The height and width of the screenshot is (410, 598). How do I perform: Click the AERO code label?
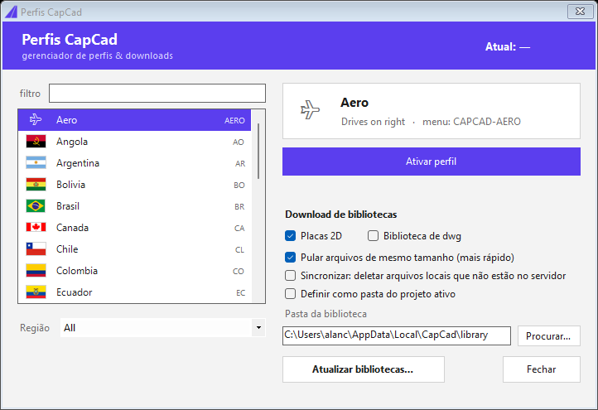pyautogui.click(x=234, y=121)
